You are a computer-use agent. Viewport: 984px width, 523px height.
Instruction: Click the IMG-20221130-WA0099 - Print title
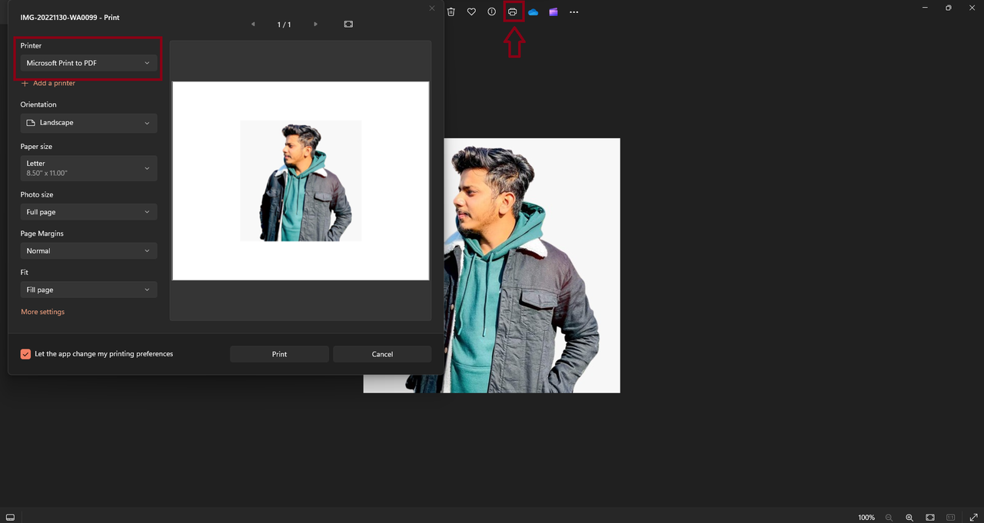[x=70, y=17]
